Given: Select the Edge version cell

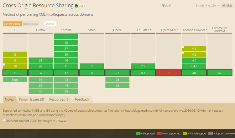Looking at the screenshot, I should (15, 79).
